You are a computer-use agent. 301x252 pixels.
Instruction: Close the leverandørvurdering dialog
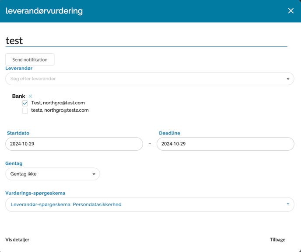[290, 11]
